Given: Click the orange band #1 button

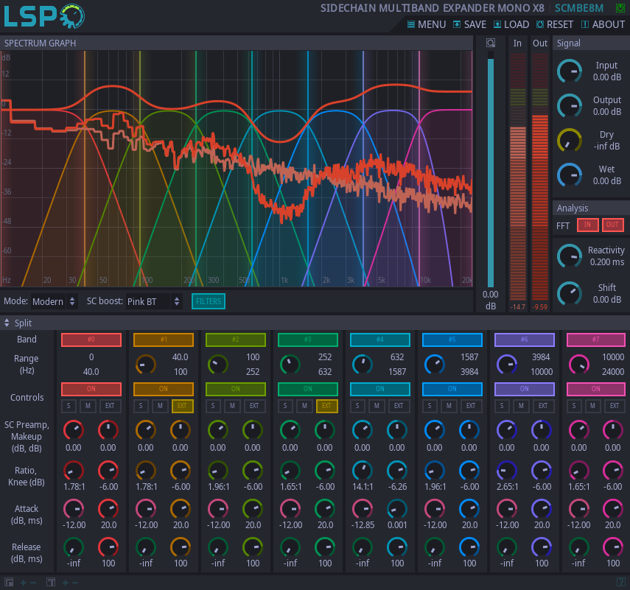Looking at the screenshot, I should [164, 340].
